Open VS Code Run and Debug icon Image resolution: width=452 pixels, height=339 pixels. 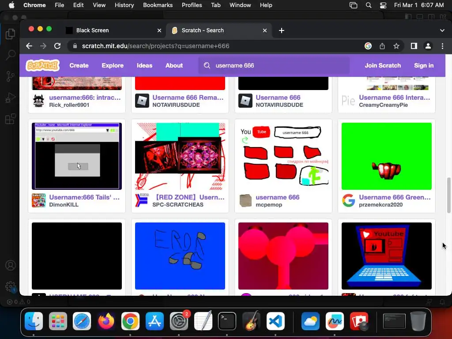(x=11, y=98)
